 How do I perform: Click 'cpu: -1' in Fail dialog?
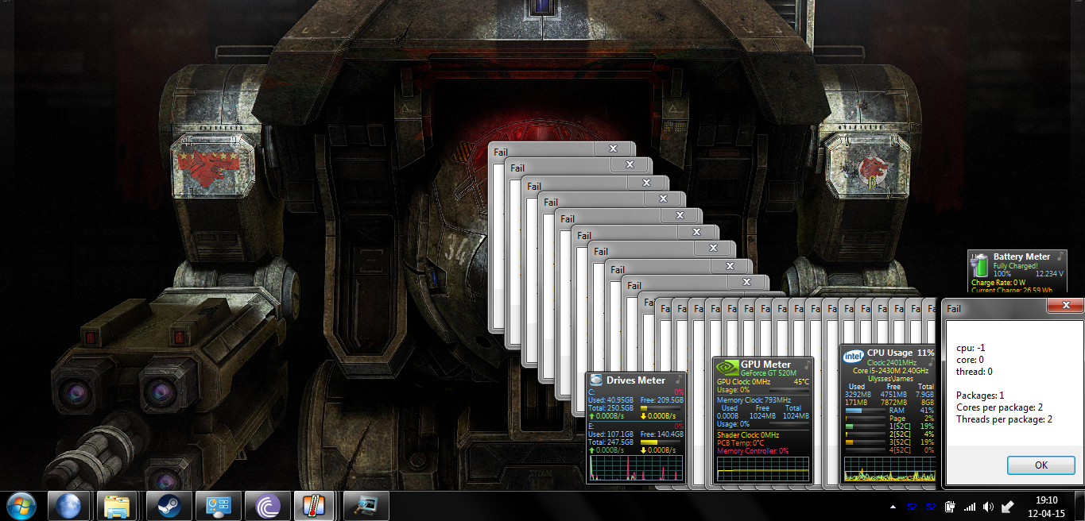click(x=971, y=347)
